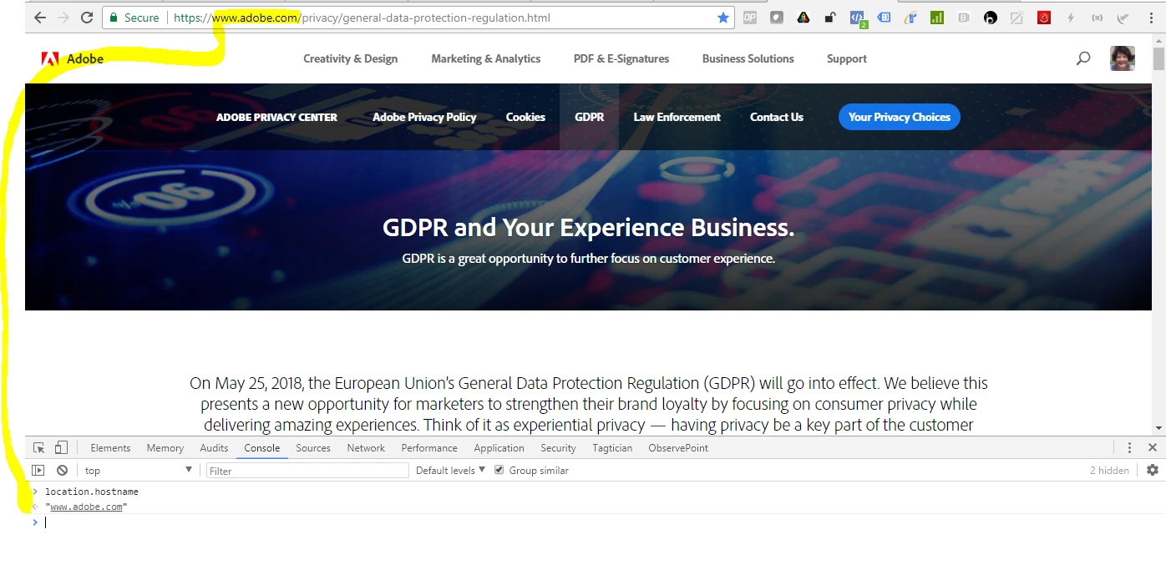Open the black padlock extension icon
The height and width of the screenshot is (580, 1166).
click(830, 18)
